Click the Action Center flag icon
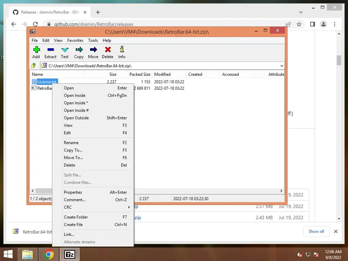 pyautogui.click(x=316, y=255)
